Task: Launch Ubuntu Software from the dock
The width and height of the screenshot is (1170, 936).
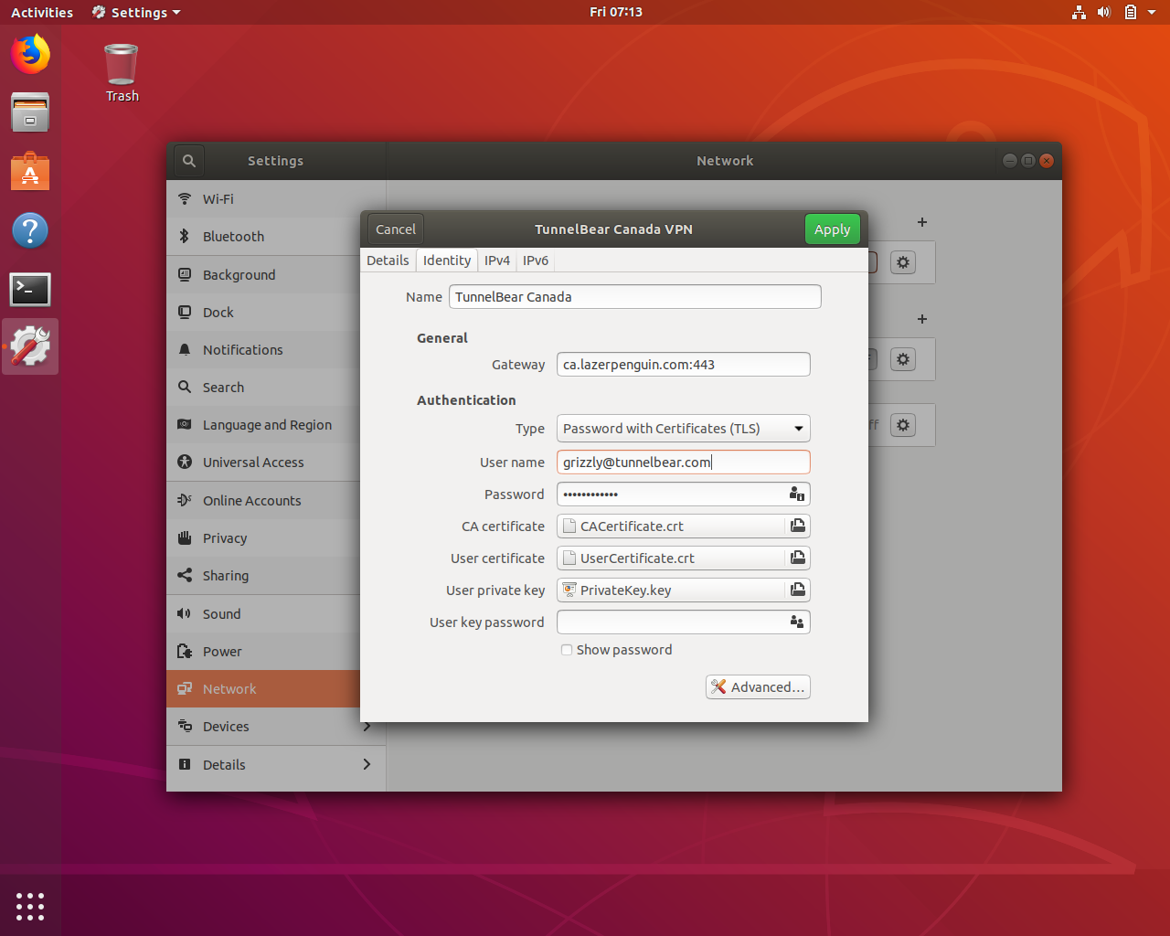Action: [30, 171]
